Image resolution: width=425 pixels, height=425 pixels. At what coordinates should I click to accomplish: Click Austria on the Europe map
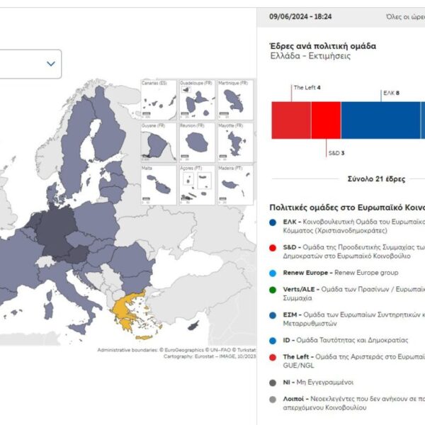coord(77,255)
